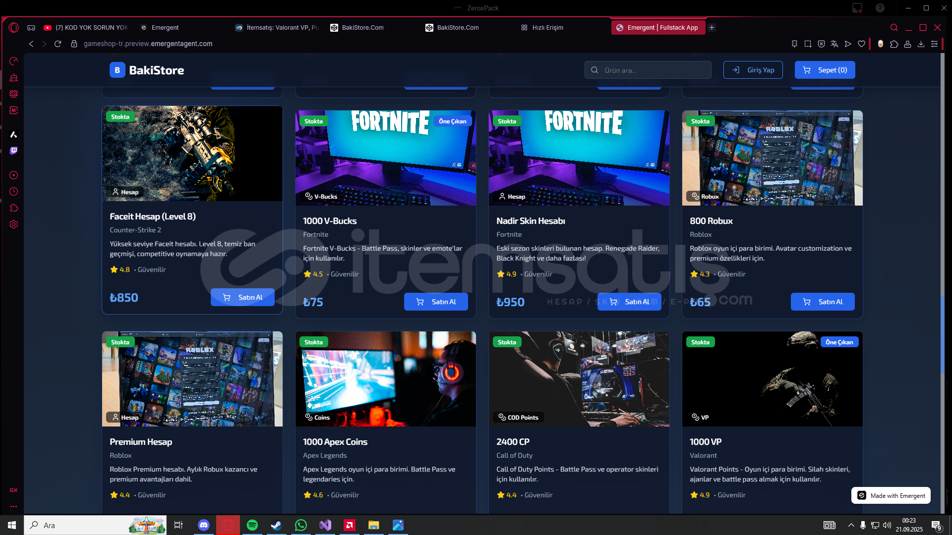Click Satın Al for Nadir Skin Hesabı
The width and height of the screenshot is (952, 535).
pos(629,302)
